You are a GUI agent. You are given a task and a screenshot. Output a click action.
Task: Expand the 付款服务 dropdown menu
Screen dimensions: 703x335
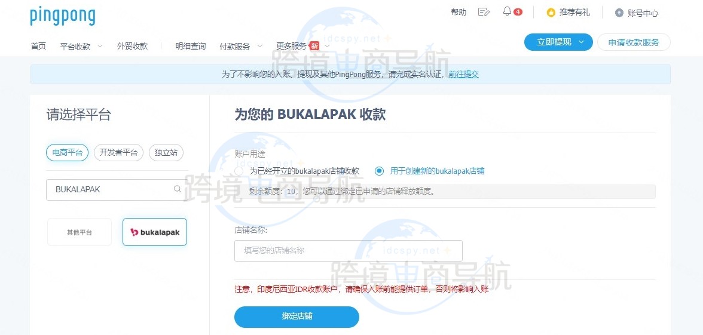259,45
